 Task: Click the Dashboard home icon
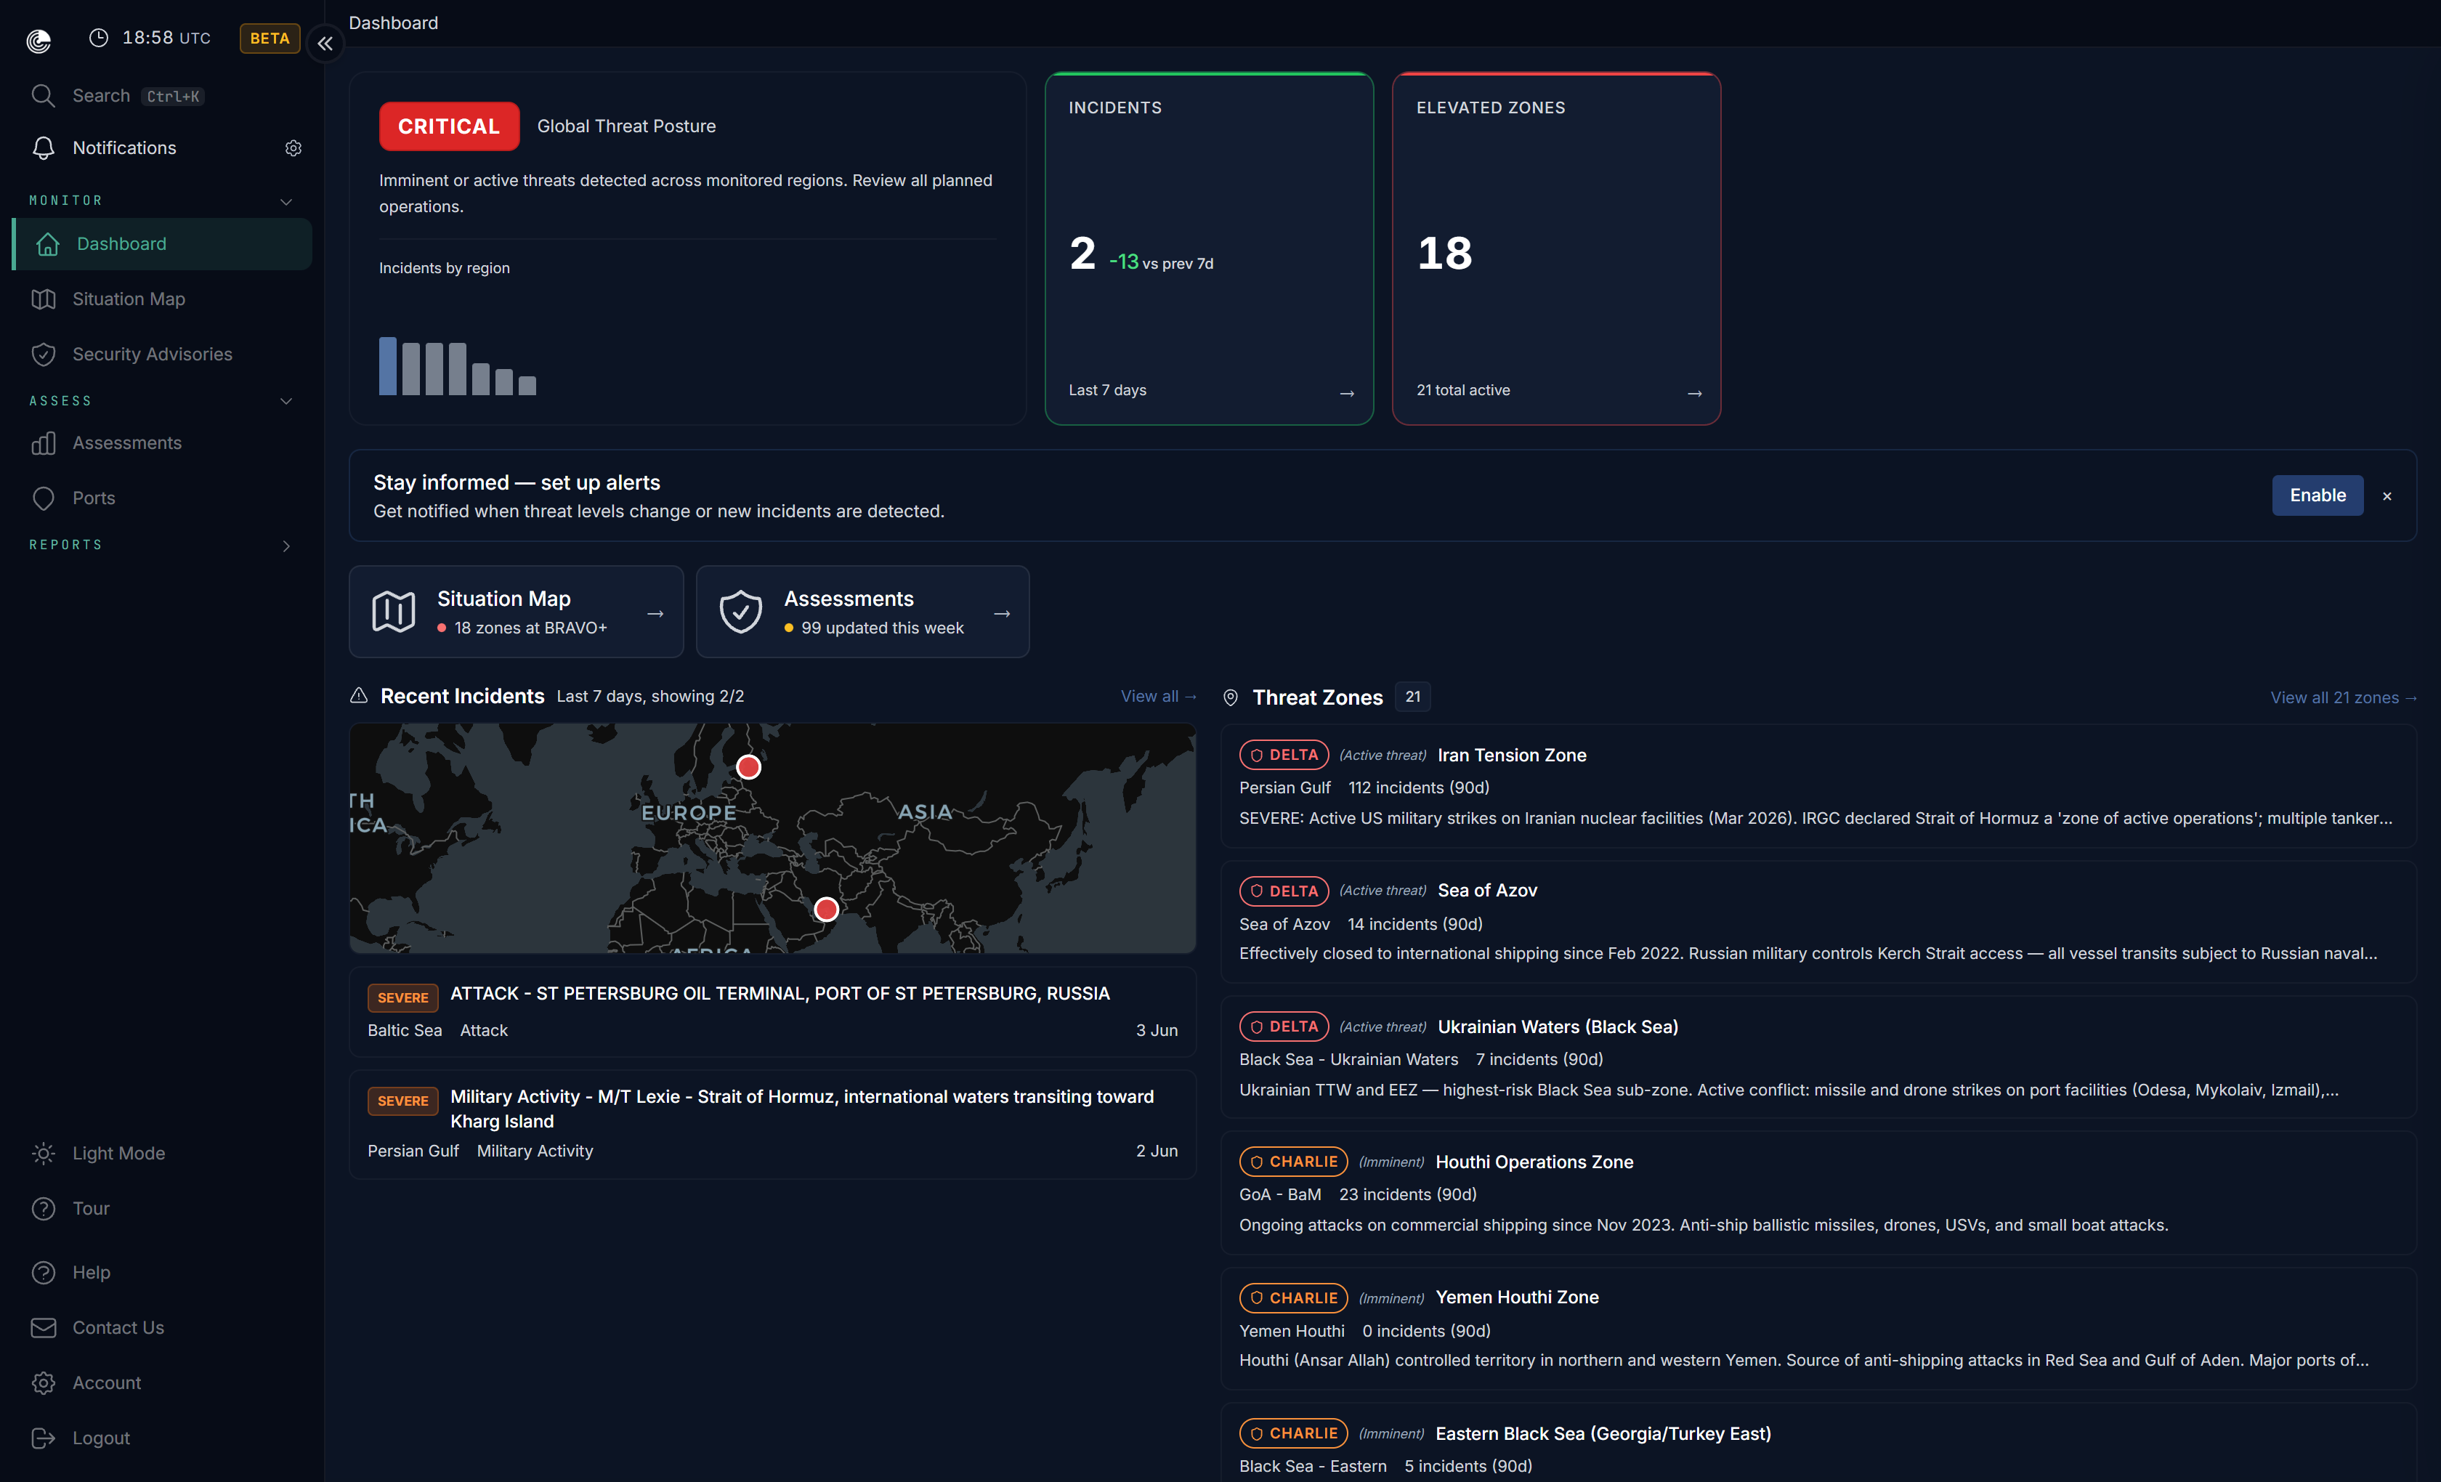click(x=47, y=243)
